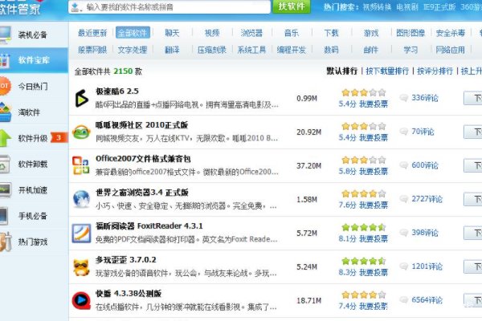Open the 数码 category tab

pyautogui.click(x=331, y=50)
